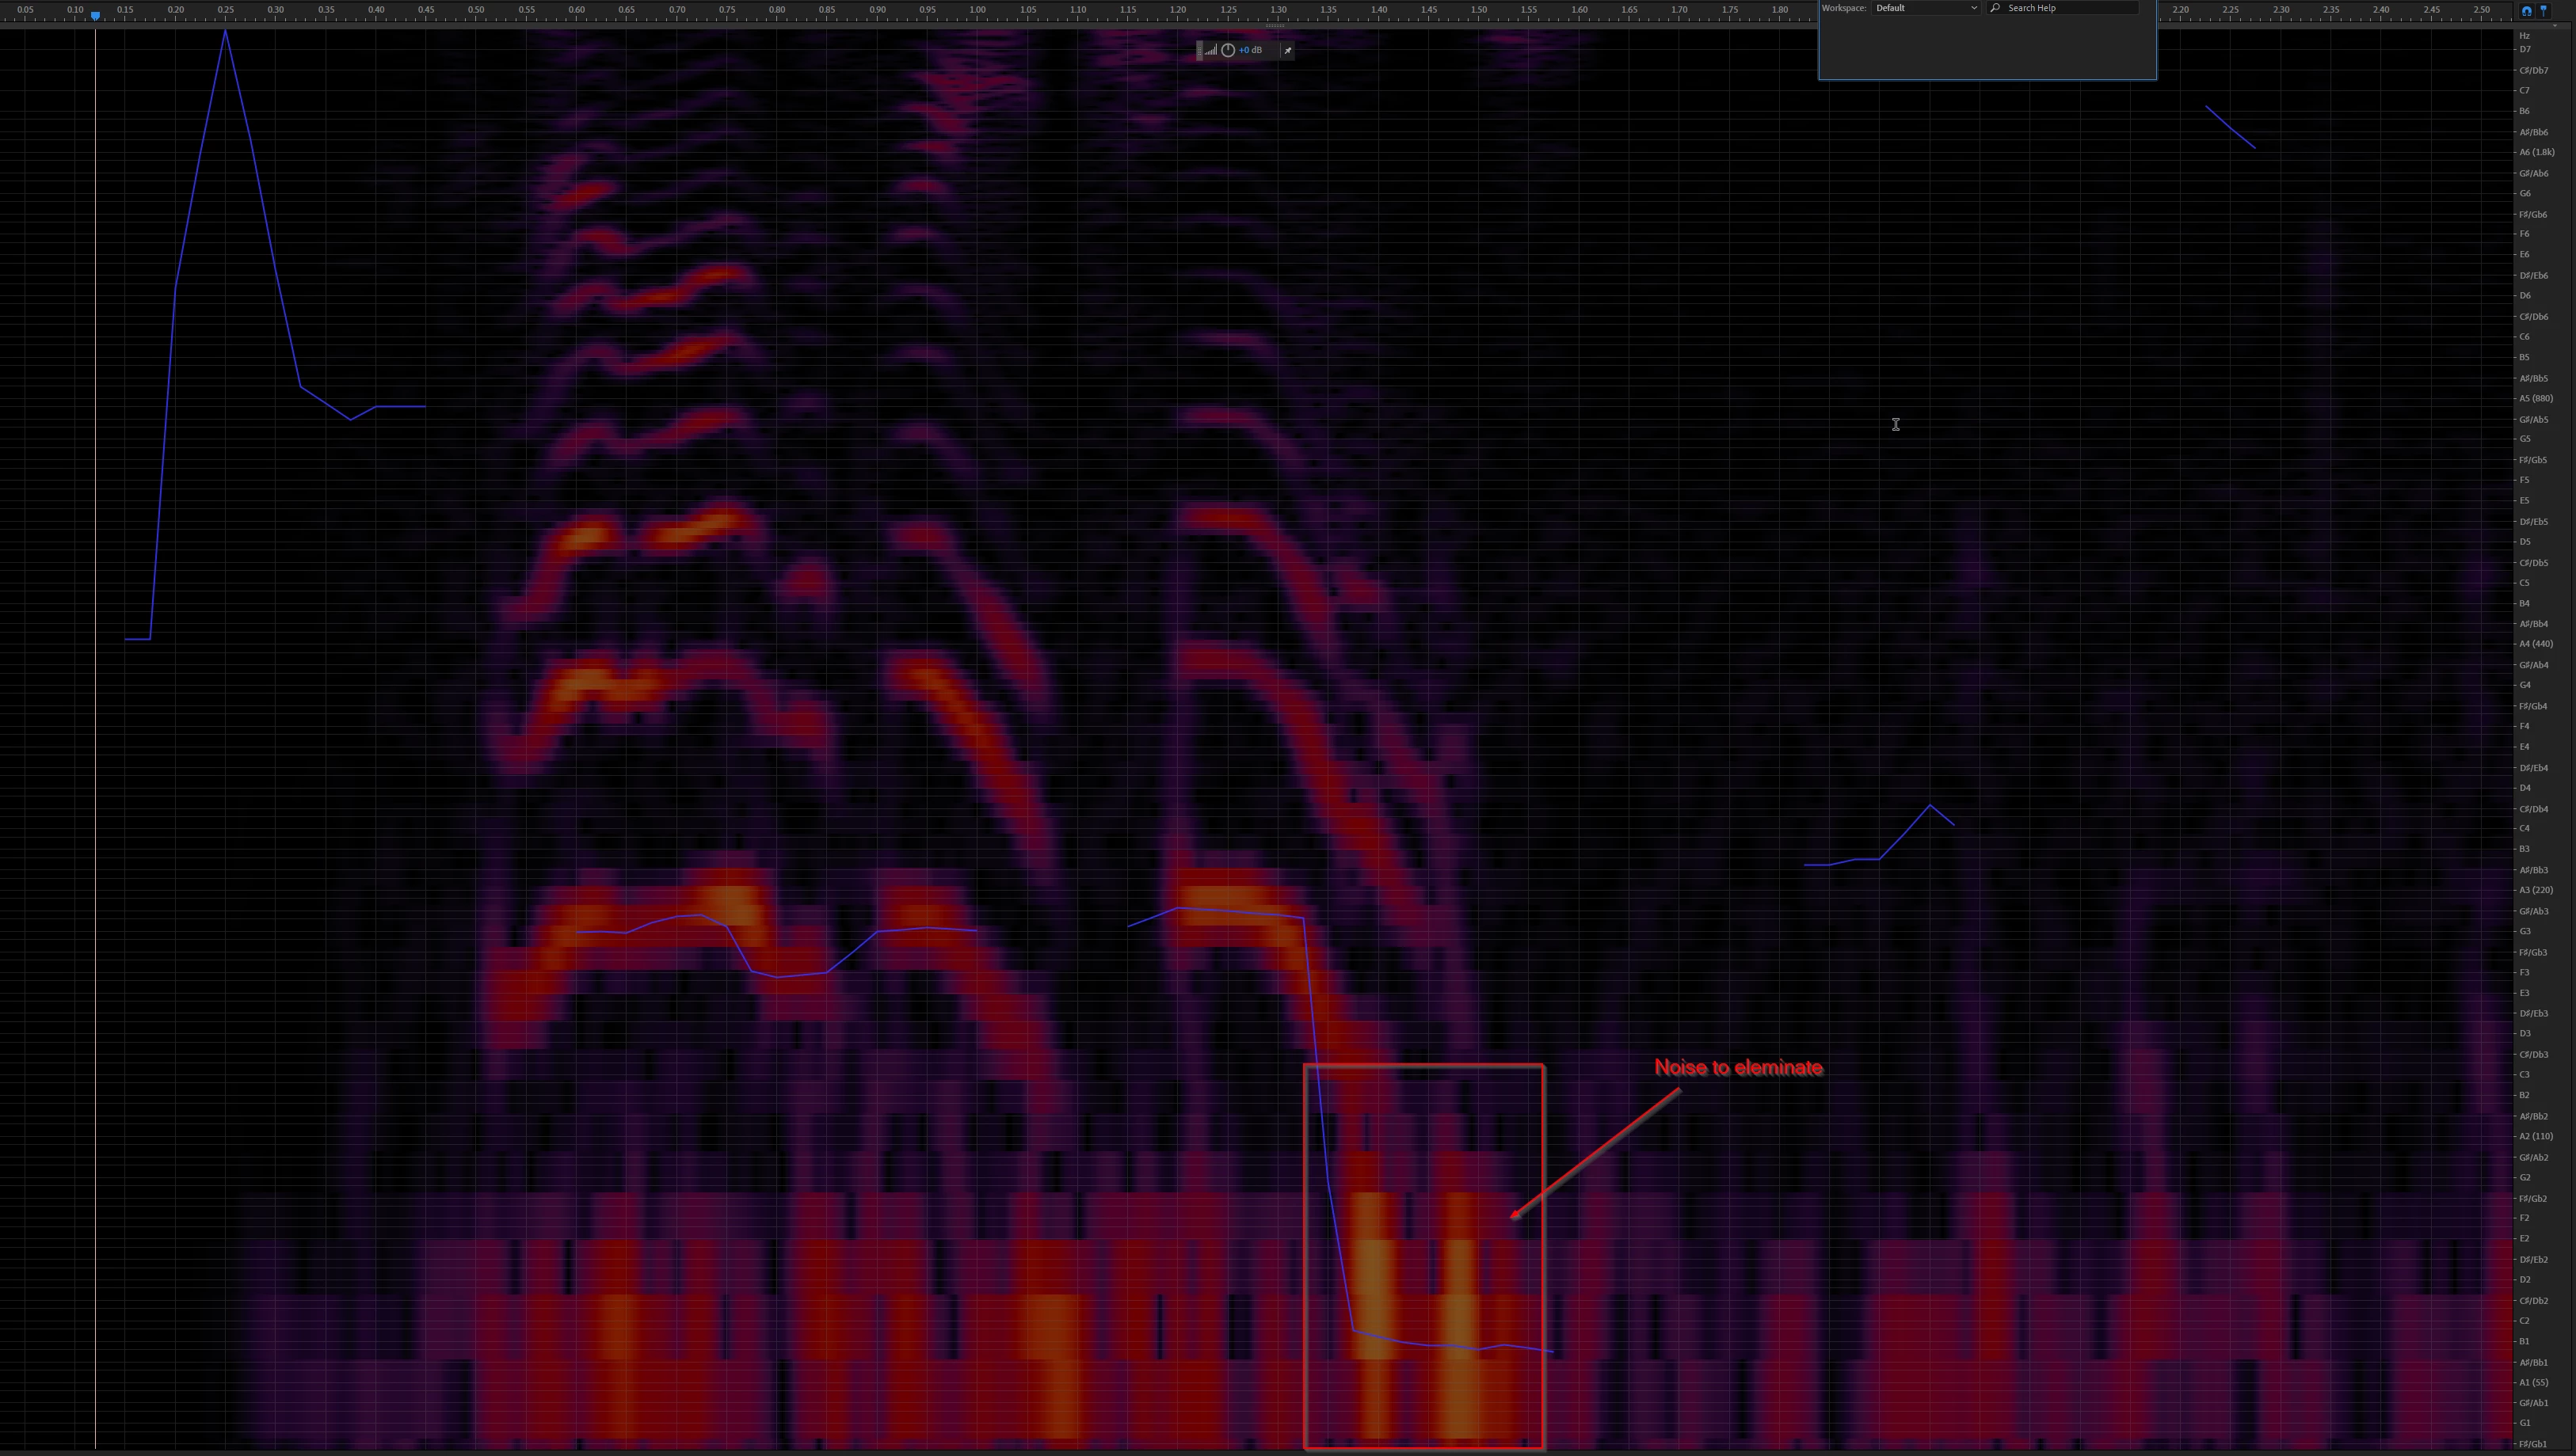Viewport: 2576px width, 1456px height.
Task: Click the HUD volume bars icon
Action: [x=1210, y=50]
